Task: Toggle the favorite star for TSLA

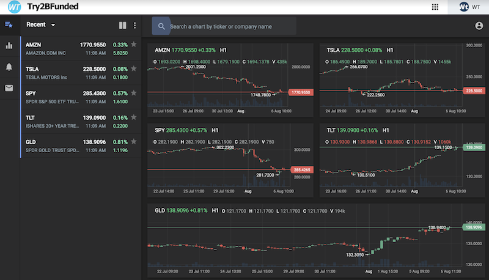Action: [134, 68]
